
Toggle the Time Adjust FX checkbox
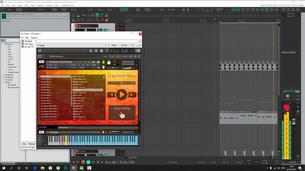click(23, 44)
